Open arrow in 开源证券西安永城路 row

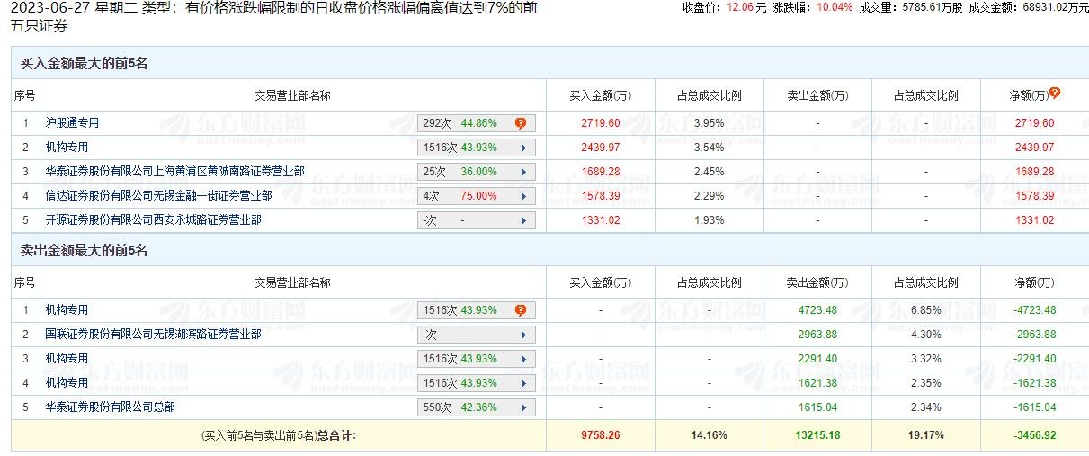(x=522, y=220)
